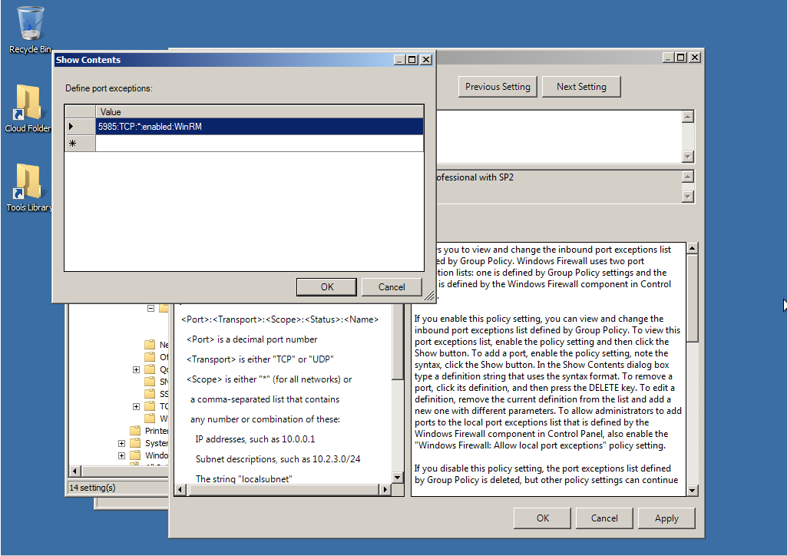Viewport: 787px width, 556px height.
Task: Expand the QoS folder node
Action: [x=137, y=370]
